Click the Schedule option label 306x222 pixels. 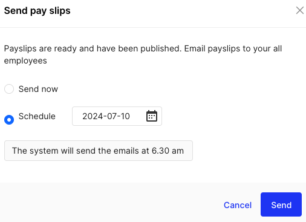[37, 116]
